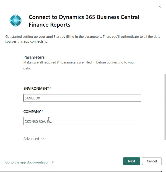Close the connect dialog with the X
This screenshot has height=172, width=166.
point(160,7)
